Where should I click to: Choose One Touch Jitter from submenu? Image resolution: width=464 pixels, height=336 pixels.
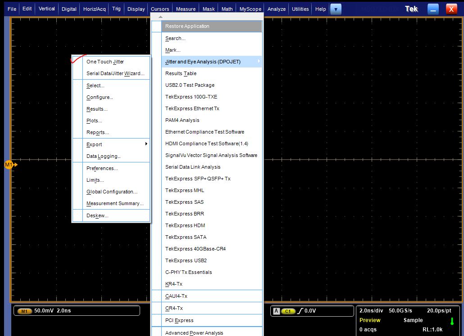tap(105, 62)
